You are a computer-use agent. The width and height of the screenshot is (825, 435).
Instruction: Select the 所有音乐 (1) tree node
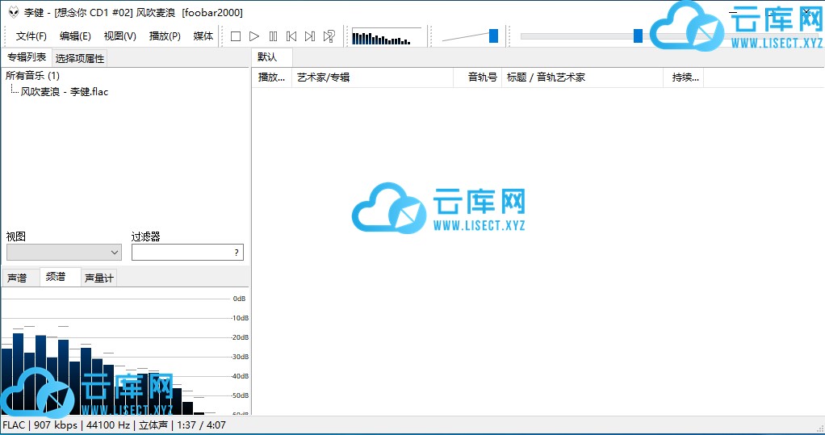pos(32,75)
